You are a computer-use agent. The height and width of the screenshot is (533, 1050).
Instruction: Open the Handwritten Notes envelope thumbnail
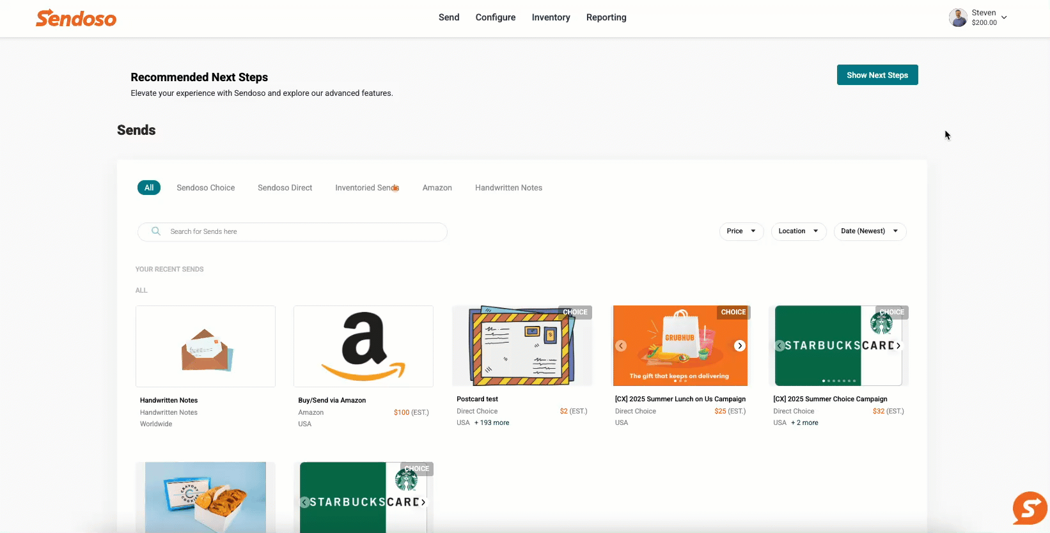point(205,346)
